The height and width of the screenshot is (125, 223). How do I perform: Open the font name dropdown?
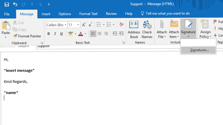[x=66, y=25]
